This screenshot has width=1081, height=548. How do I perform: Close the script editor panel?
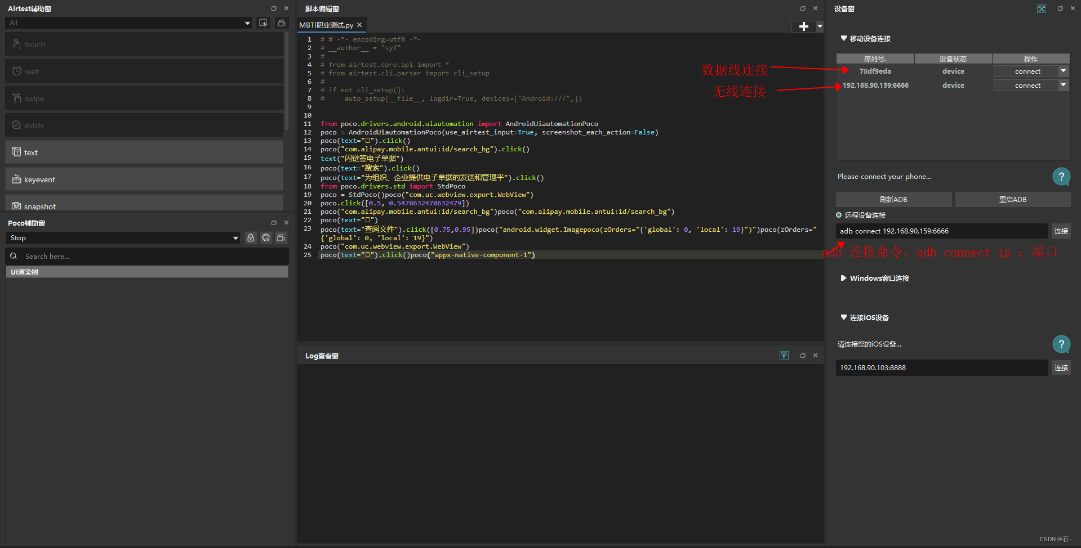click(815, 8)
